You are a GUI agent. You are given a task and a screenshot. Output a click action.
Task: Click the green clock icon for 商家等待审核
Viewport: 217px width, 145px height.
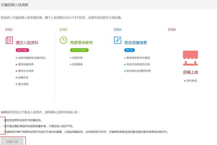63,40
